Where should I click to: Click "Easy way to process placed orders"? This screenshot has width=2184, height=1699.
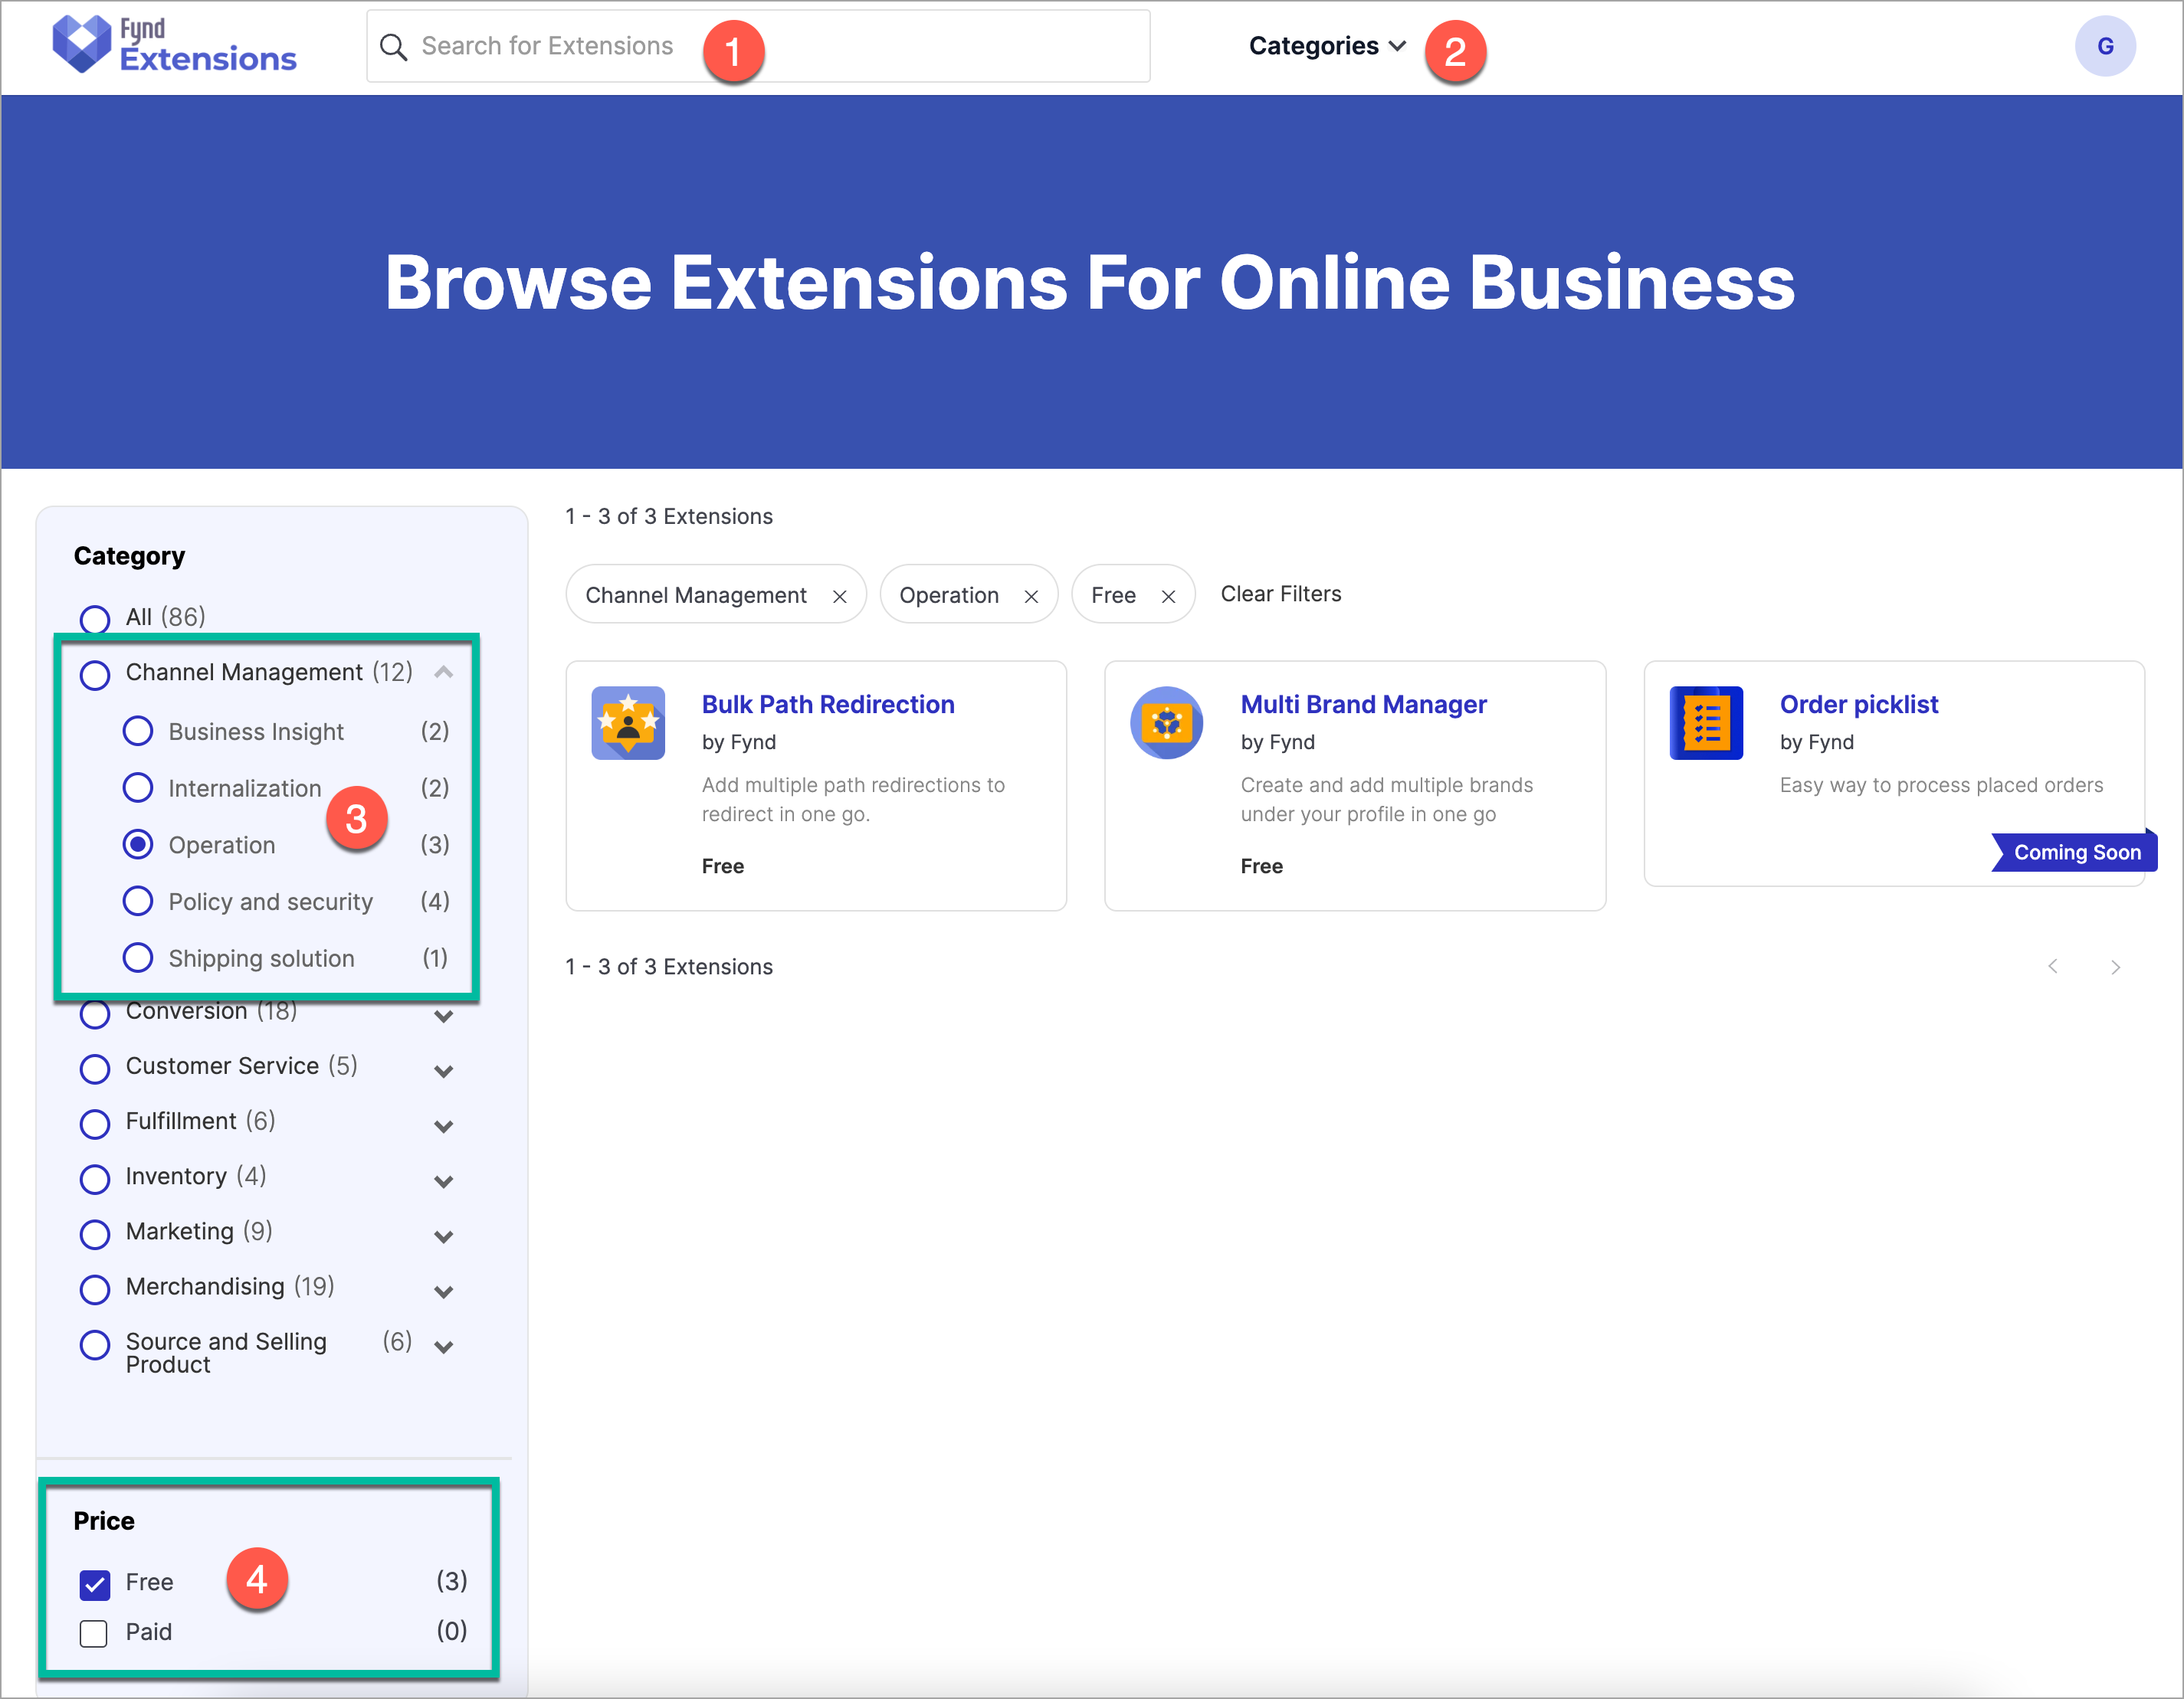click(1941, 784)
